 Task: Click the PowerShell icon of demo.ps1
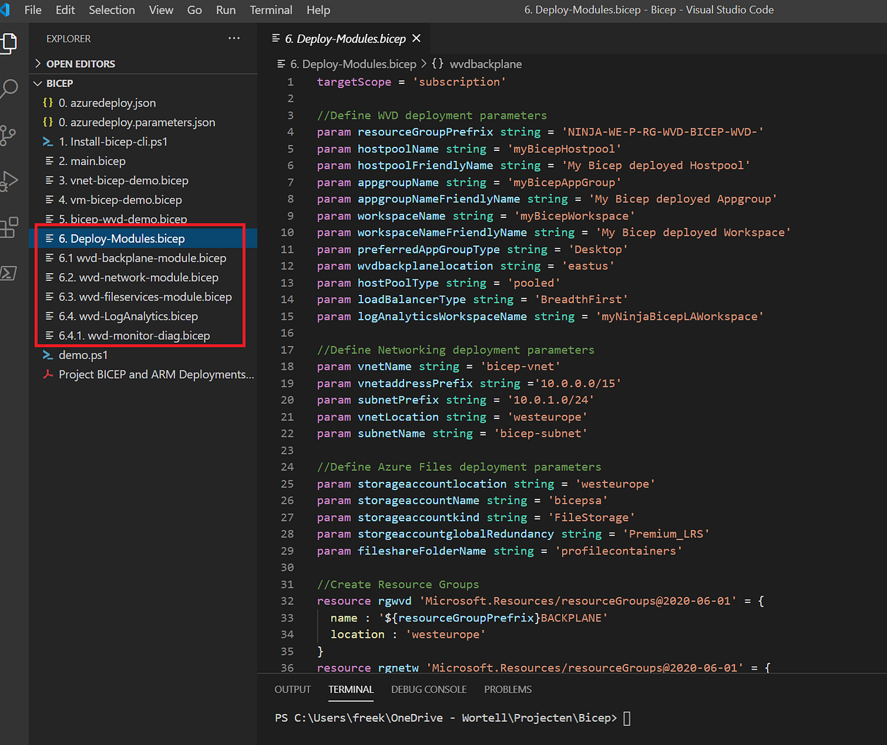pyautogui.click(x=48, y=355)
